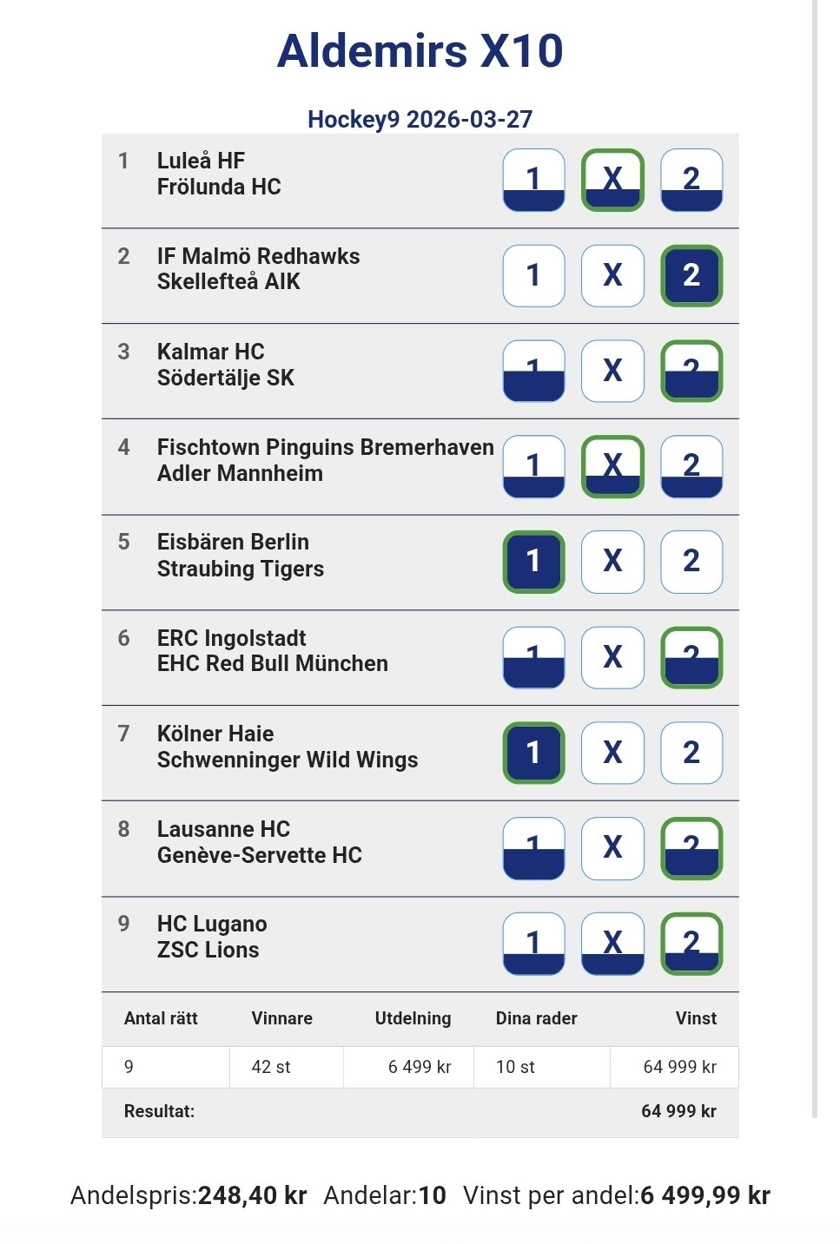The height and width of the screenshot is (1244, 840).
Task: Click the Aldemirs X10 title
Action: pos(420,51)
